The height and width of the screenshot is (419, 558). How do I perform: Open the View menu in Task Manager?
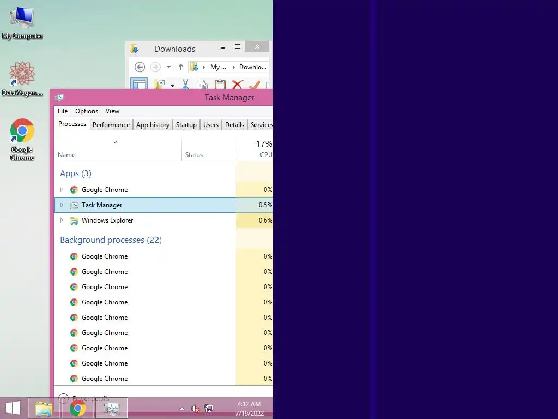(112, 111)
